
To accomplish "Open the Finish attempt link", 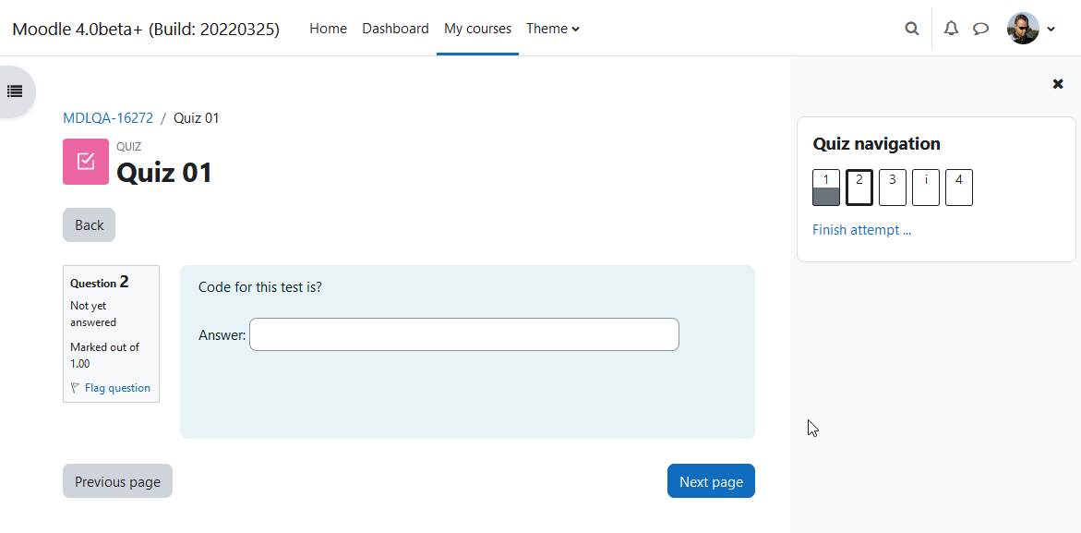I will pyautogui.click(x=862, y=230).
